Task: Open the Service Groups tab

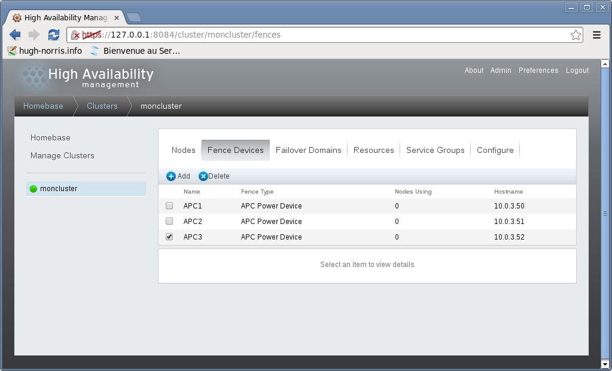Action: 435,150
